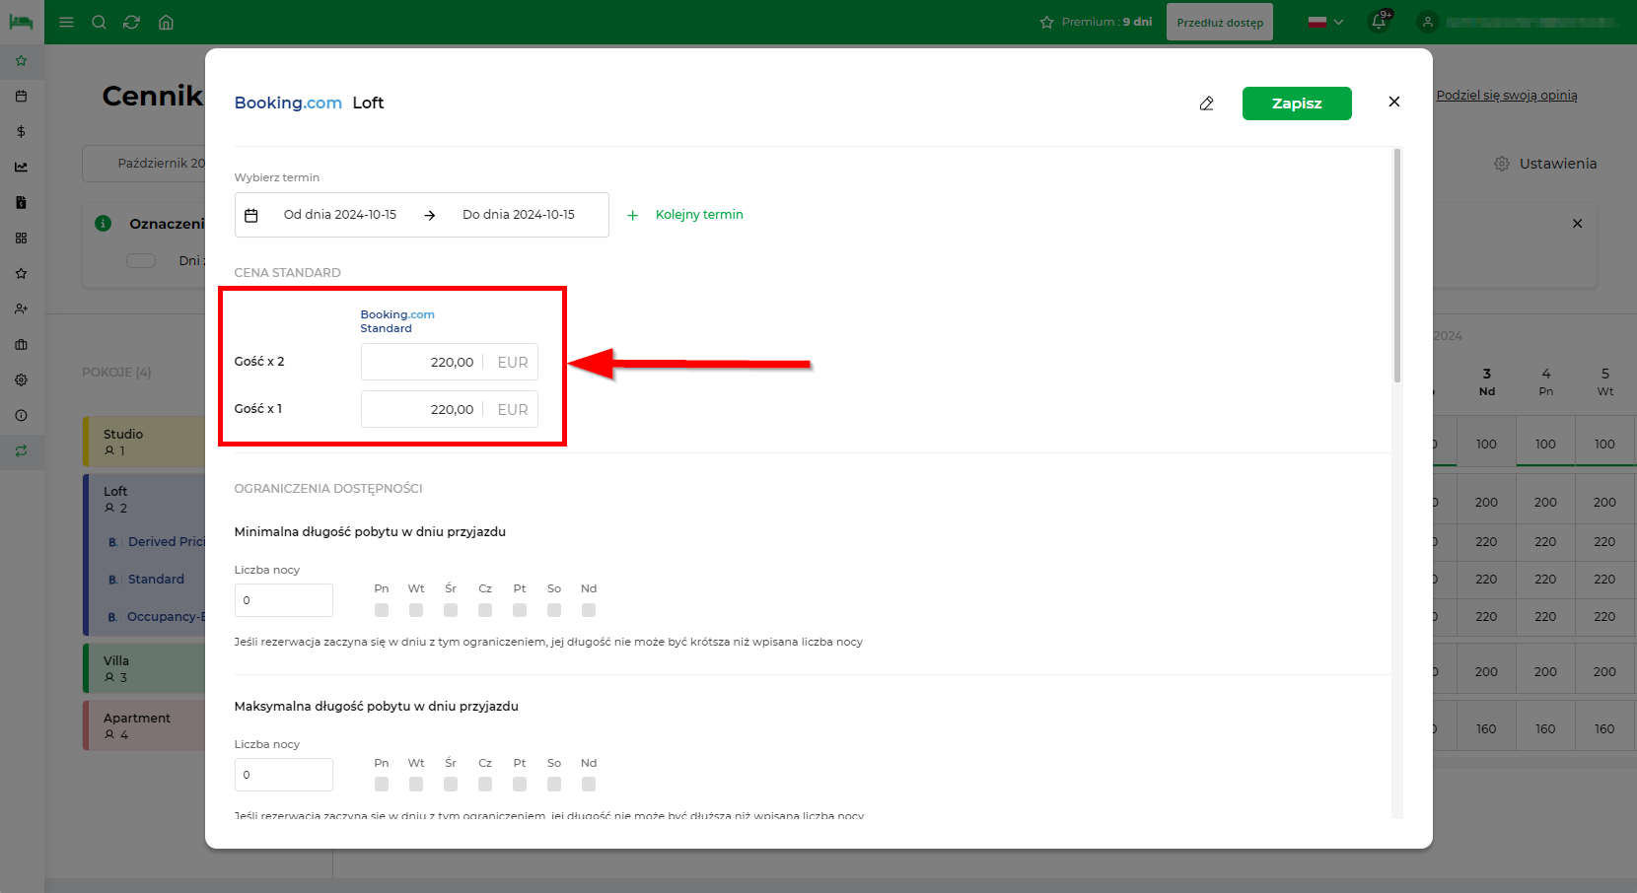Click the dialog vertical scrollbar

coord(1397,266)
